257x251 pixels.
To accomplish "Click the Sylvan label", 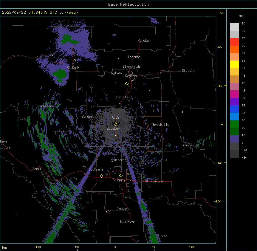I will [x=116, y=73].
